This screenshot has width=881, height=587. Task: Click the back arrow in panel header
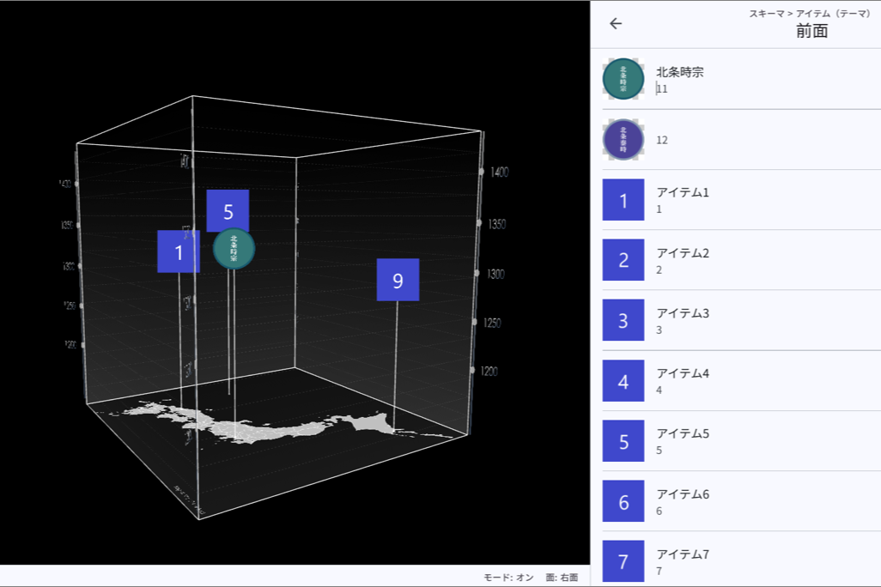(615, 24)
